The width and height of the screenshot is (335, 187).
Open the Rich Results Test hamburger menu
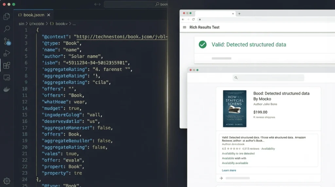(x=185, y=27)
